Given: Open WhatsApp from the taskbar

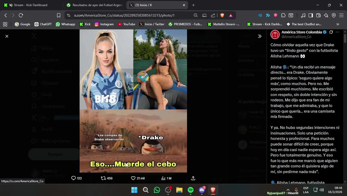Looking at the screenshot, I should point(157,190).
